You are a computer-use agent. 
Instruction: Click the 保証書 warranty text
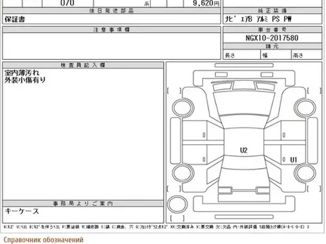click(15, 20)
